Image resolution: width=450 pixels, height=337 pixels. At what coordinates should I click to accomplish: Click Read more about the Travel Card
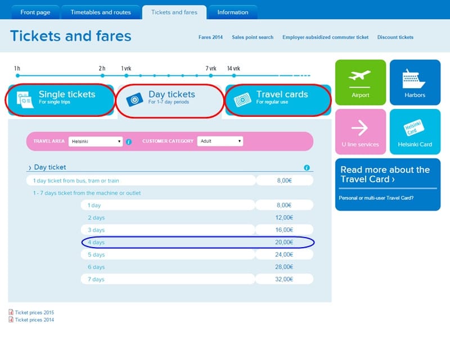tap(385, 174)
